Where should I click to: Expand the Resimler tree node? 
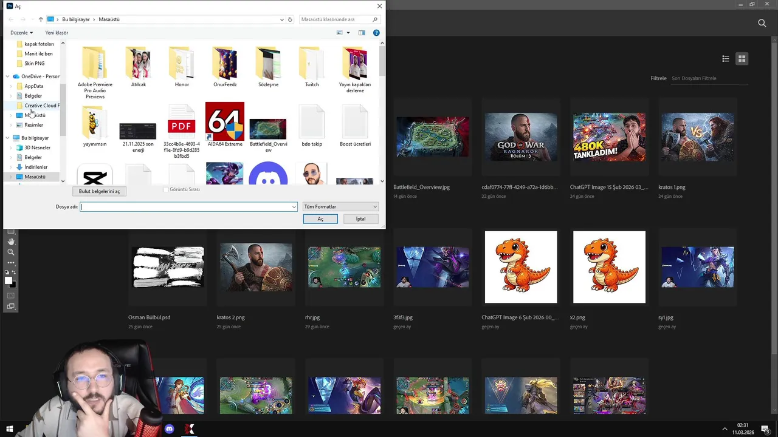tap(11, 125)
